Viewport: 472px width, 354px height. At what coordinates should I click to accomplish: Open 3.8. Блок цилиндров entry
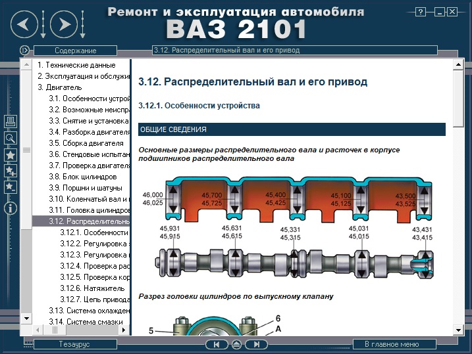tap(83, 177)
